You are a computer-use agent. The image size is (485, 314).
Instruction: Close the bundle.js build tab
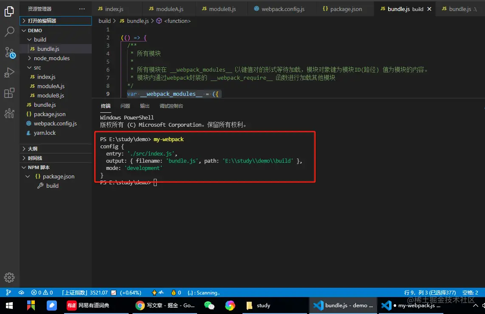point(429,9)
